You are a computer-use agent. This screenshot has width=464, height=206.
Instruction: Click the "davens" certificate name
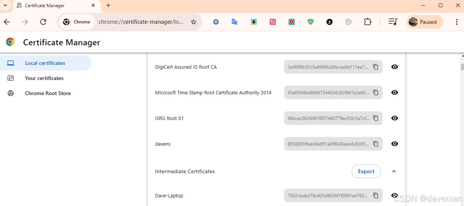coord(163,144)
